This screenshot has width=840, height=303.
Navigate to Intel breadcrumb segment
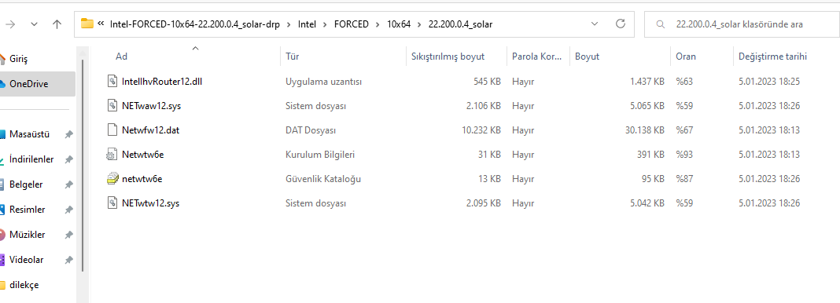[x=308, y=24]
